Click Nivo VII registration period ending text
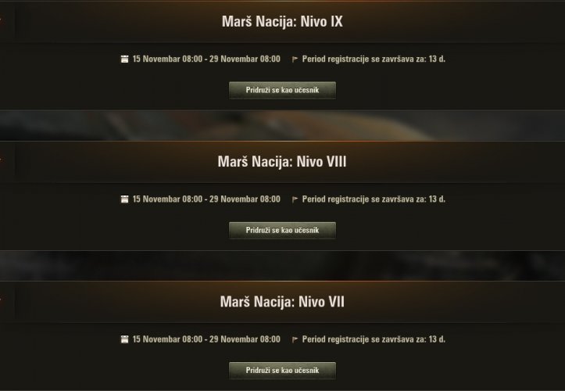 [374, 339]
